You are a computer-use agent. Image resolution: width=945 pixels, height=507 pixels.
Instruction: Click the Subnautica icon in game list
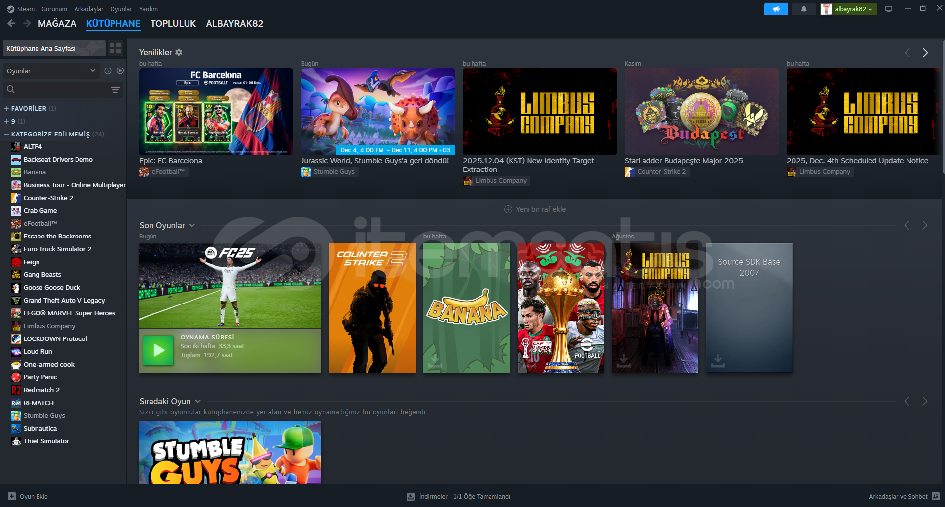point(16,429)
